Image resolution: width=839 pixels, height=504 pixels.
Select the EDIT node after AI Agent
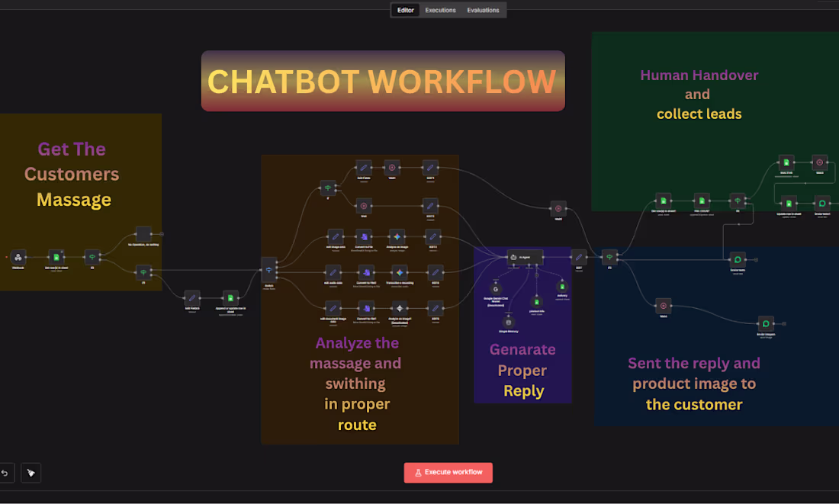tap(578, 258)
